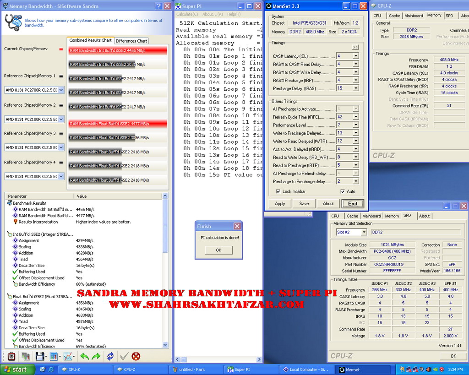The width and height of the screenshot is (469, 375).
Task: Open the About...(A) menu in Super PI
Action: point(213,14)
